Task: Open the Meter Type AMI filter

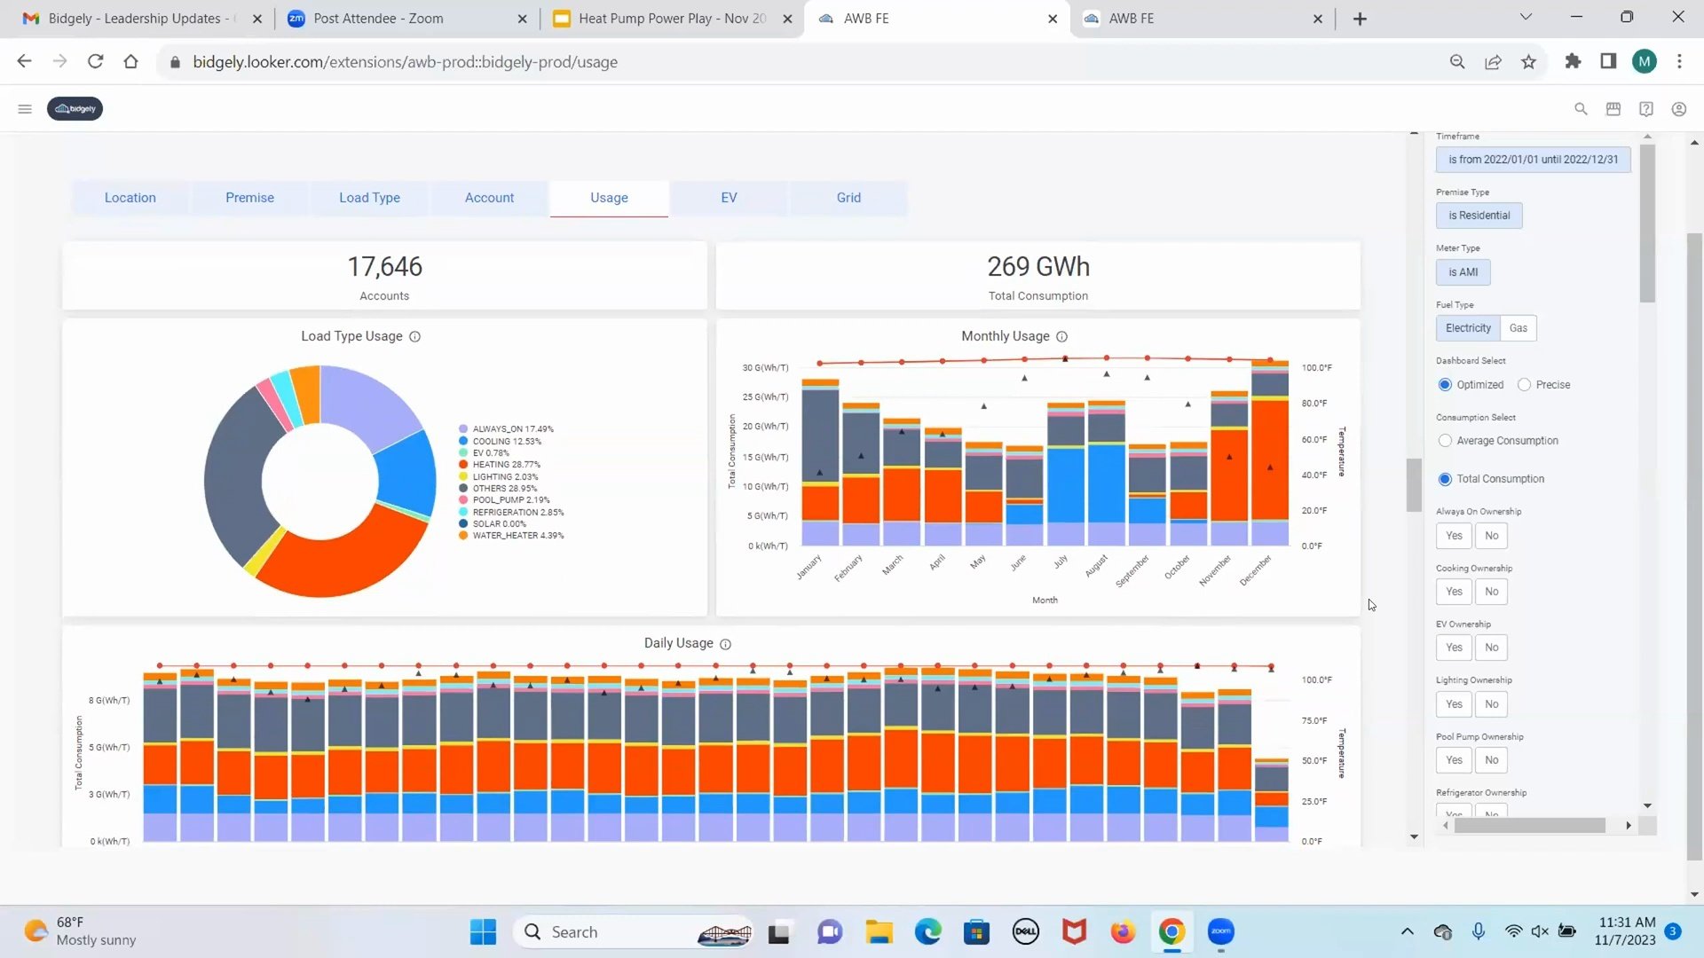Action: [1463, 272]
